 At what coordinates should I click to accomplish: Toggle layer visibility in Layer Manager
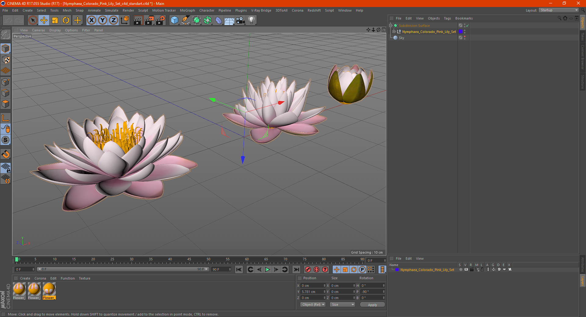(466, 269)
